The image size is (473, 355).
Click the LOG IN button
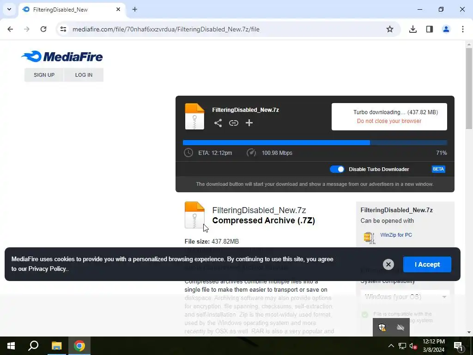pyautogui.click(x=84, y=75)
